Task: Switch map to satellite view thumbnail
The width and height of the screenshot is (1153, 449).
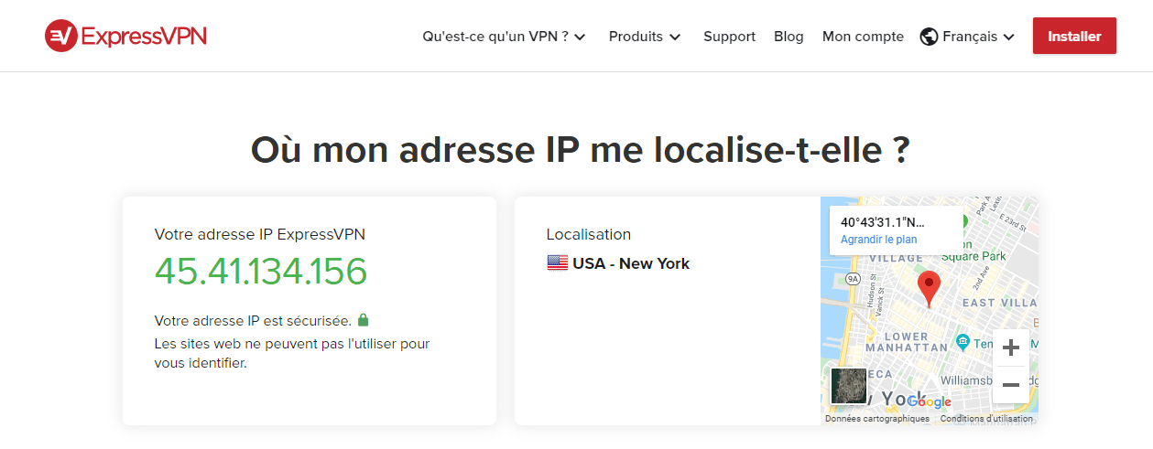Action: click(848, 386)
